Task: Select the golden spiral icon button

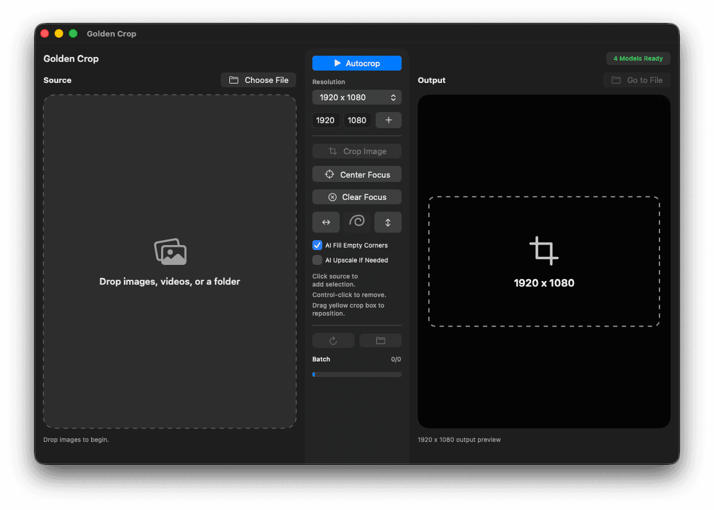Action: click(x=357, y=222)
